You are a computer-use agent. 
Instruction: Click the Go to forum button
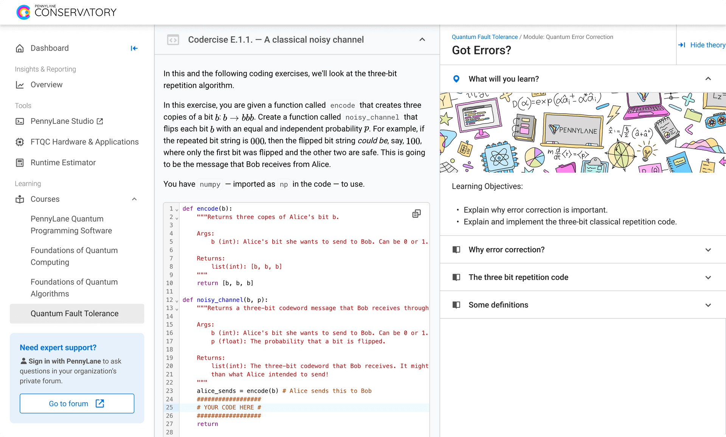pos(77,403)
